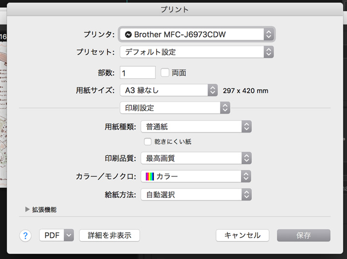
Task: Open the 用紙サイズ A3 縁なし dropdown
Action: pos(169,90)
